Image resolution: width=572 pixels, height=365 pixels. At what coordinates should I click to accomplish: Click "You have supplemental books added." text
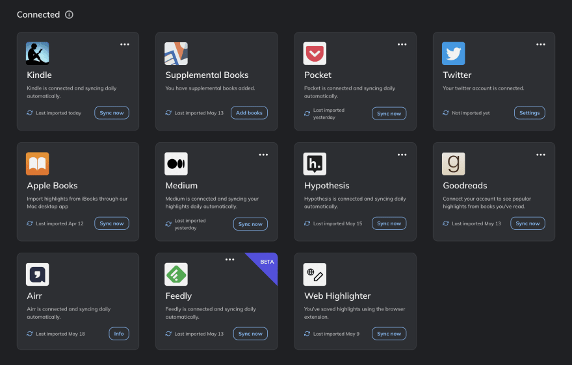pyautogui.click(x=210, y=88)
